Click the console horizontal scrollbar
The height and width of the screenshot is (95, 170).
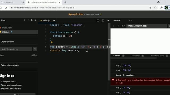coord(134,58)
